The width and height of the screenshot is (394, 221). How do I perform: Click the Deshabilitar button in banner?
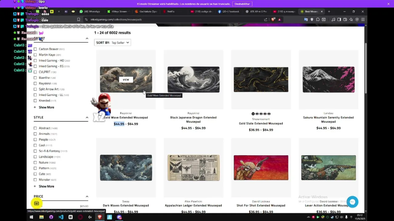[x=242, y=4]
